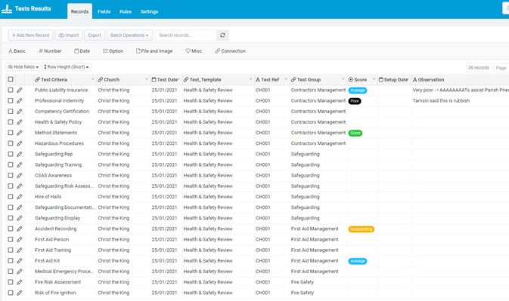
Task: Edit the Competency Certification record pencil
Action: (x=20, y=112)
